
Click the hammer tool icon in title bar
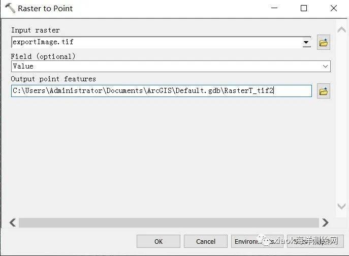click(x=10, y=8)
